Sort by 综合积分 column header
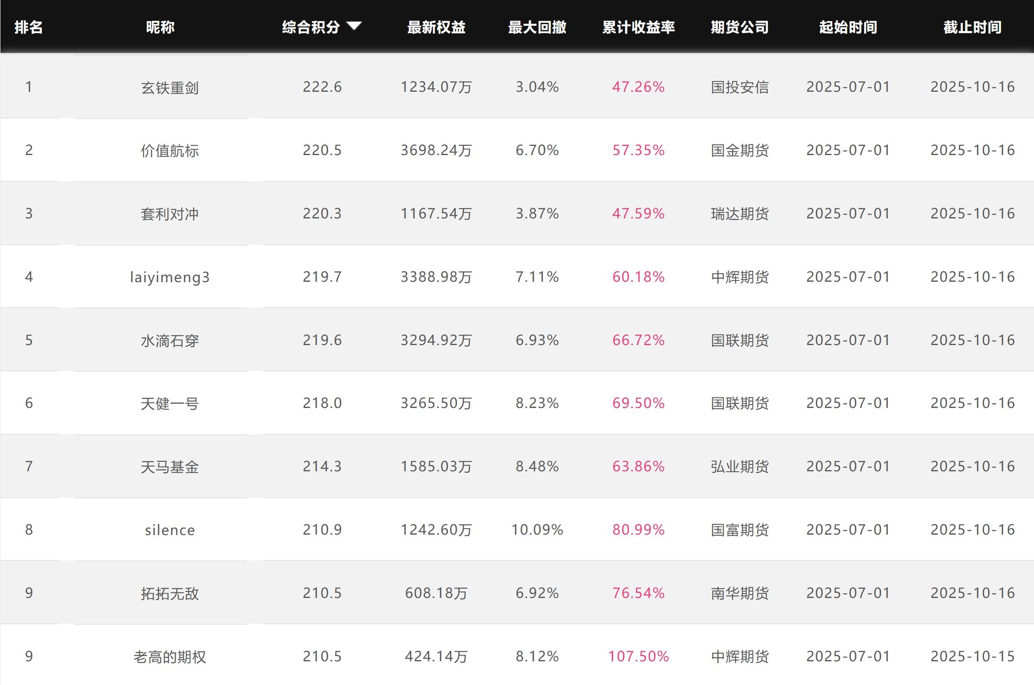This screenshot has height=685, width=1034. 311,28
